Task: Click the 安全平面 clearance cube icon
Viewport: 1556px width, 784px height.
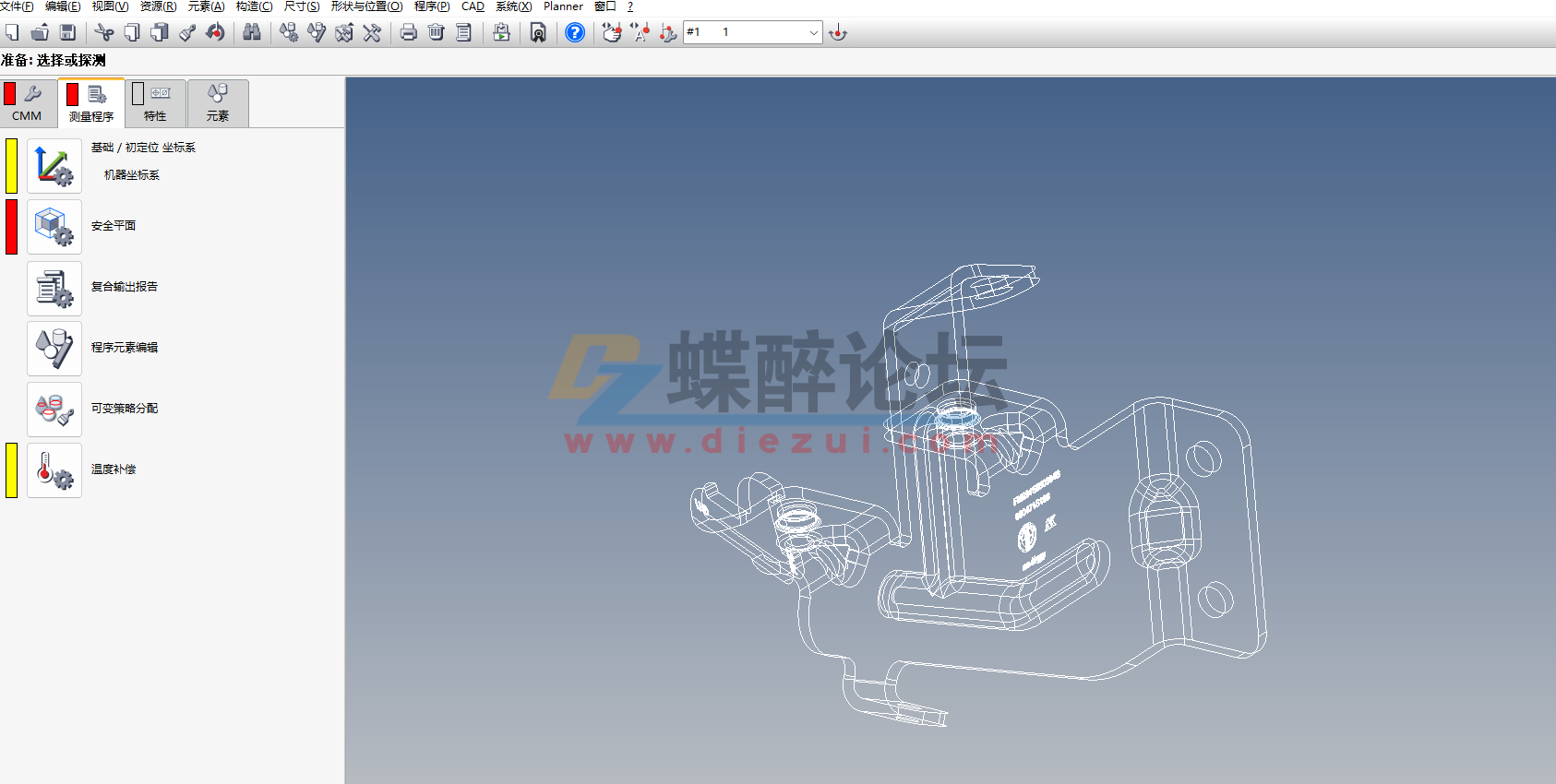Action: tap(54, 227)
